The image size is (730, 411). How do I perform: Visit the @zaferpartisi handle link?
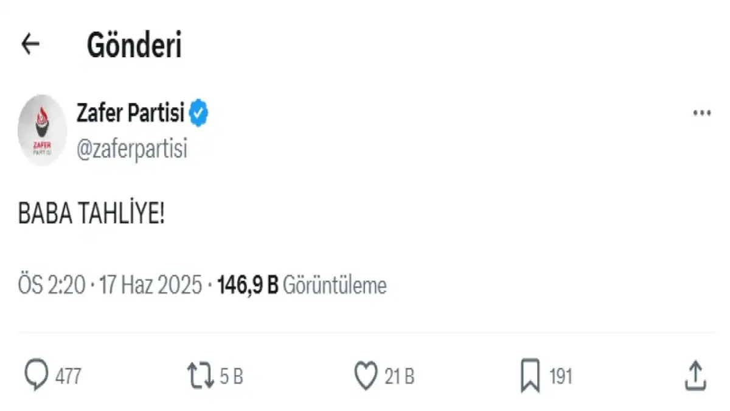click(131, 149)
